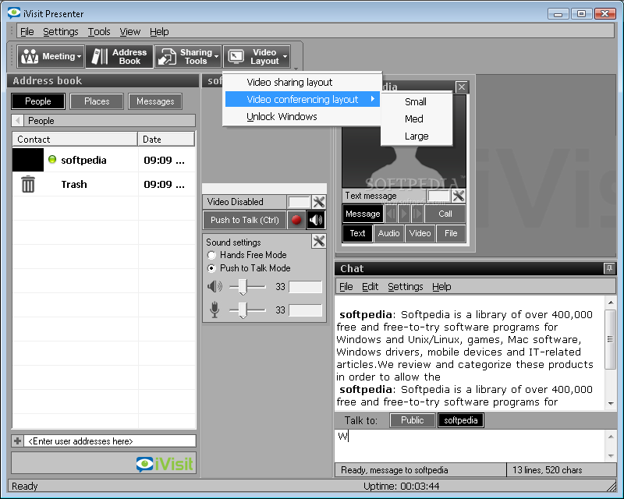Close the softpedia video window
The image size is (624, 499).
point(462,87)
